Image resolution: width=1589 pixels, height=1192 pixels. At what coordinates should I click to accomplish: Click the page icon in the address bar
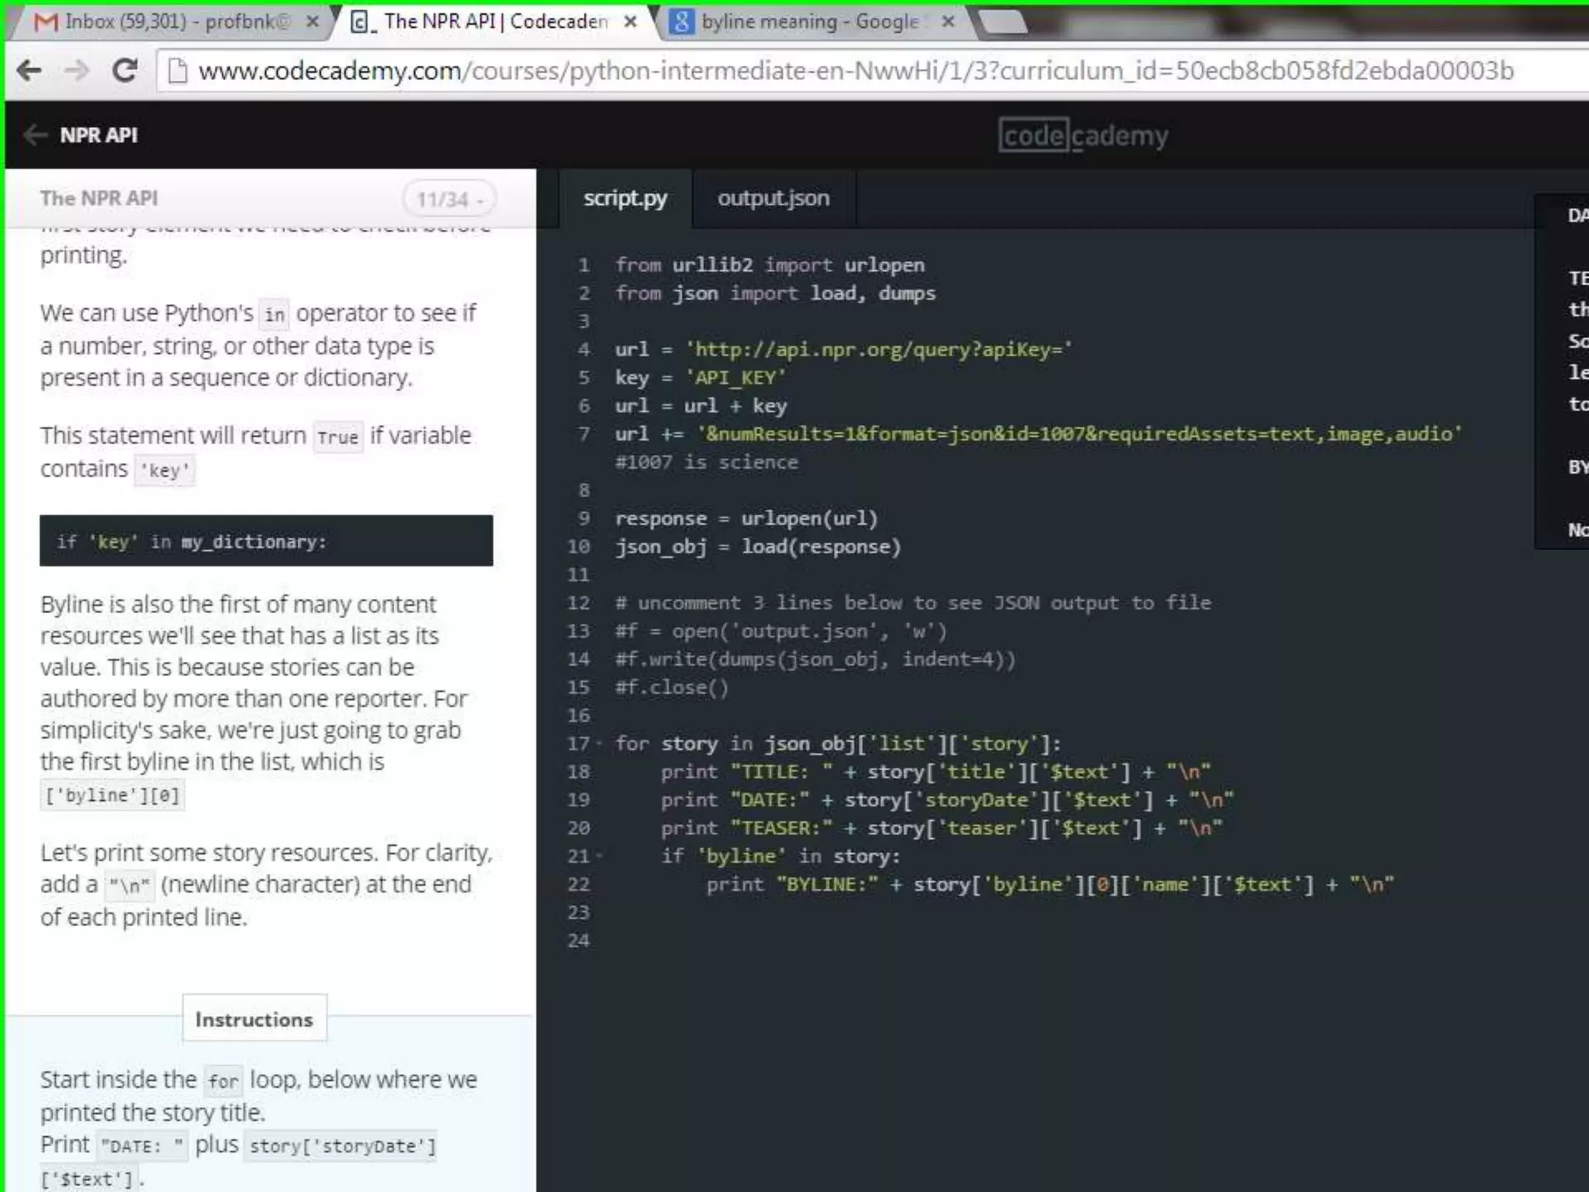click(x=178, y=71)
